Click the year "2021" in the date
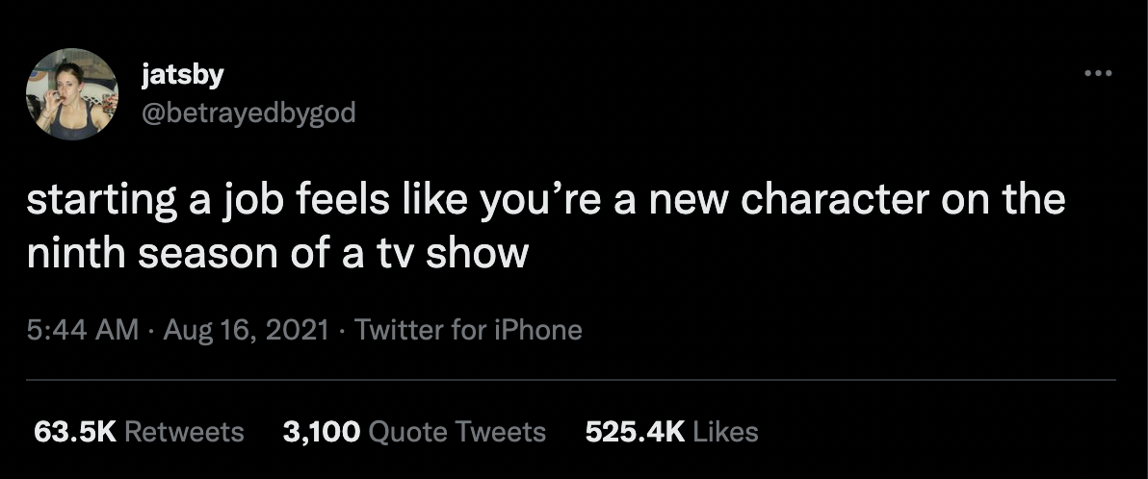Image resolution: width=1148 pixels, height=479 pixels. (x=298, y=331)
